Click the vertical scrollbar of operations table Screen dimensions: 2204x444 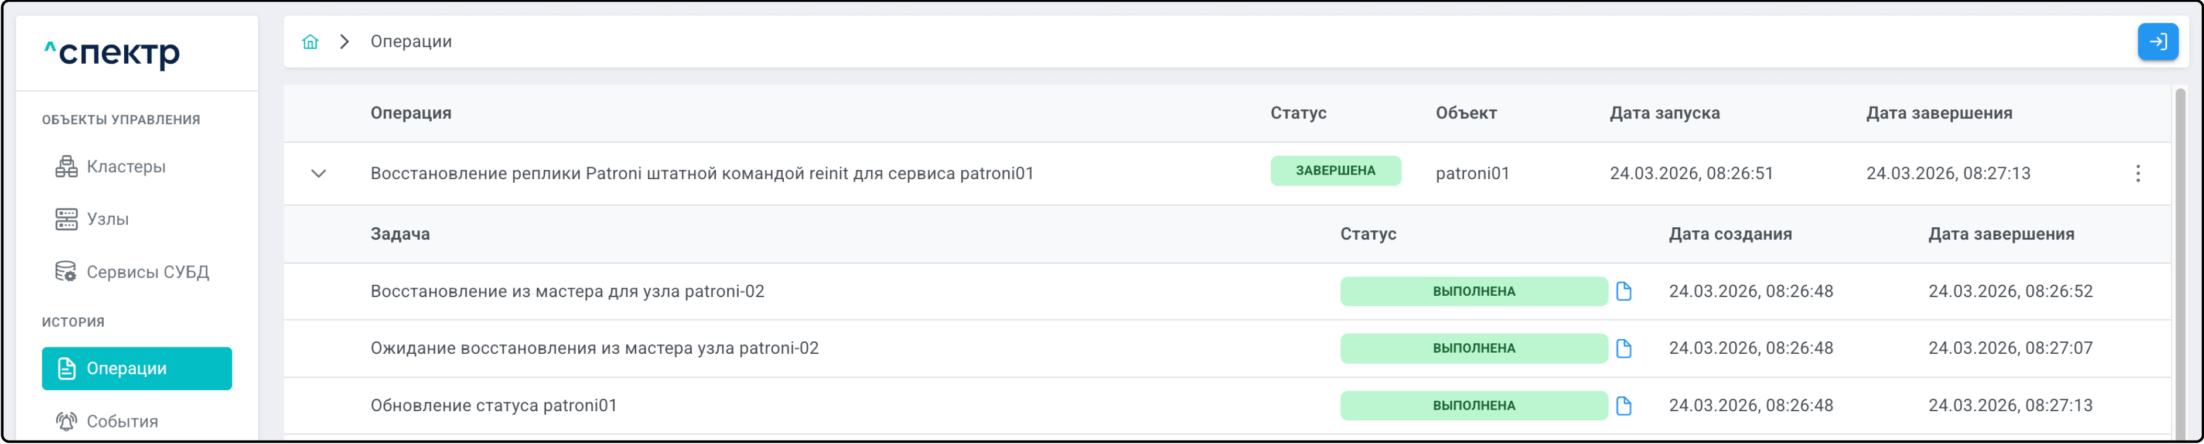[x=2181, y=257]
